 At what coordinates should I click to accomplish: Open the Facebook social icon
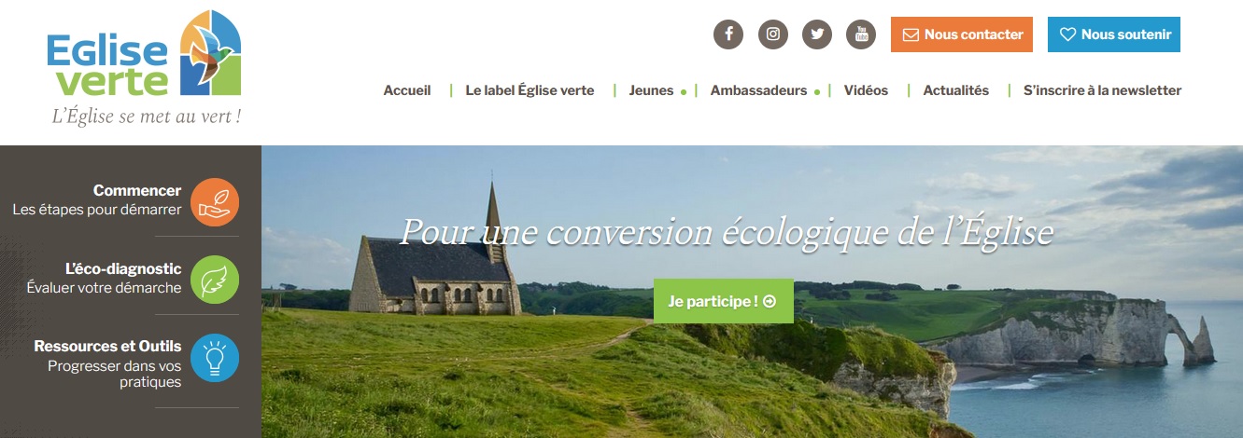tap(728, 34)
